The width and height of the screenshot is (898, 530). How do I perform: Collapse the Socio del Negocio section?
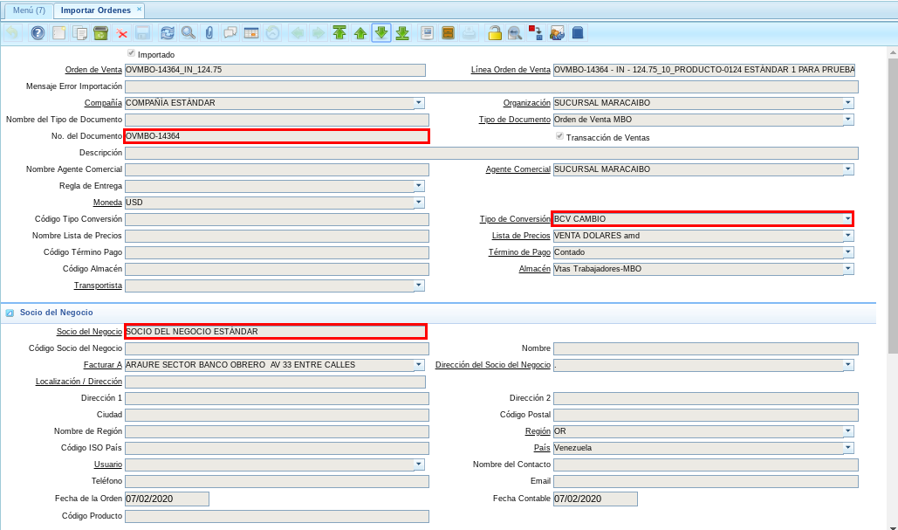[10, 312]
